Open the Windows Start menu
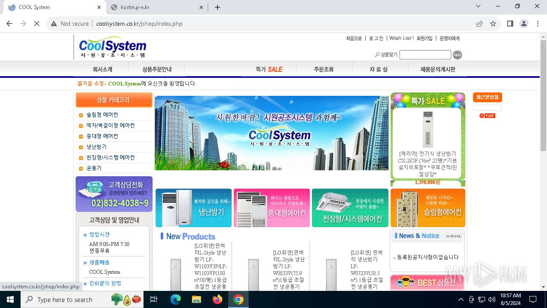 (x=10, y=299)
